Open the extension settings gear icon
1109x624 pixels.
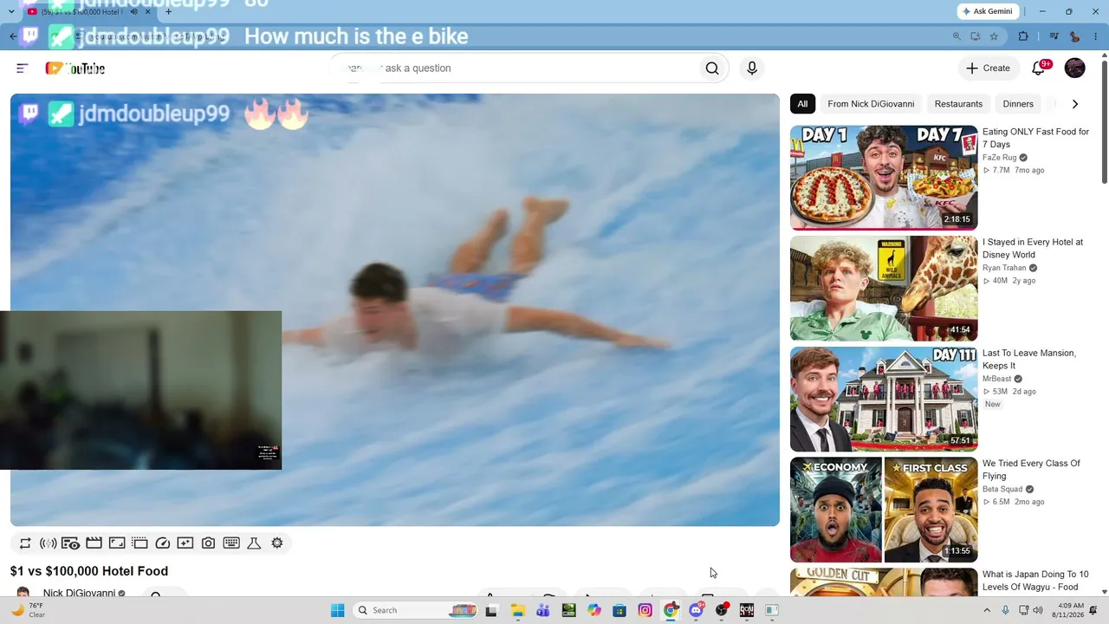(277, 543)
